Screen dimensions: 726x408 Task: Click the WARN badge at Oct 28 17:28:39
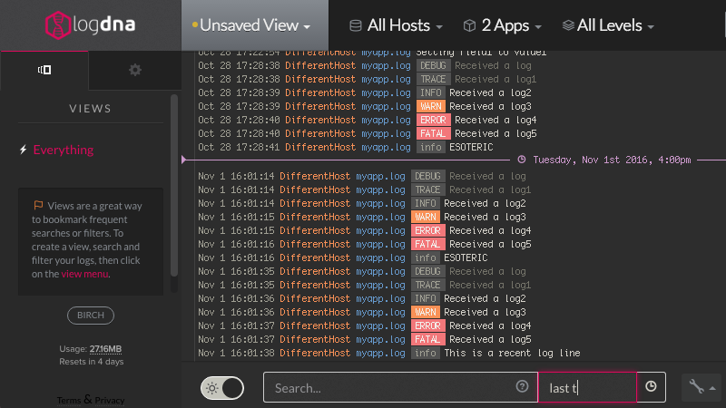pos(430,106)
